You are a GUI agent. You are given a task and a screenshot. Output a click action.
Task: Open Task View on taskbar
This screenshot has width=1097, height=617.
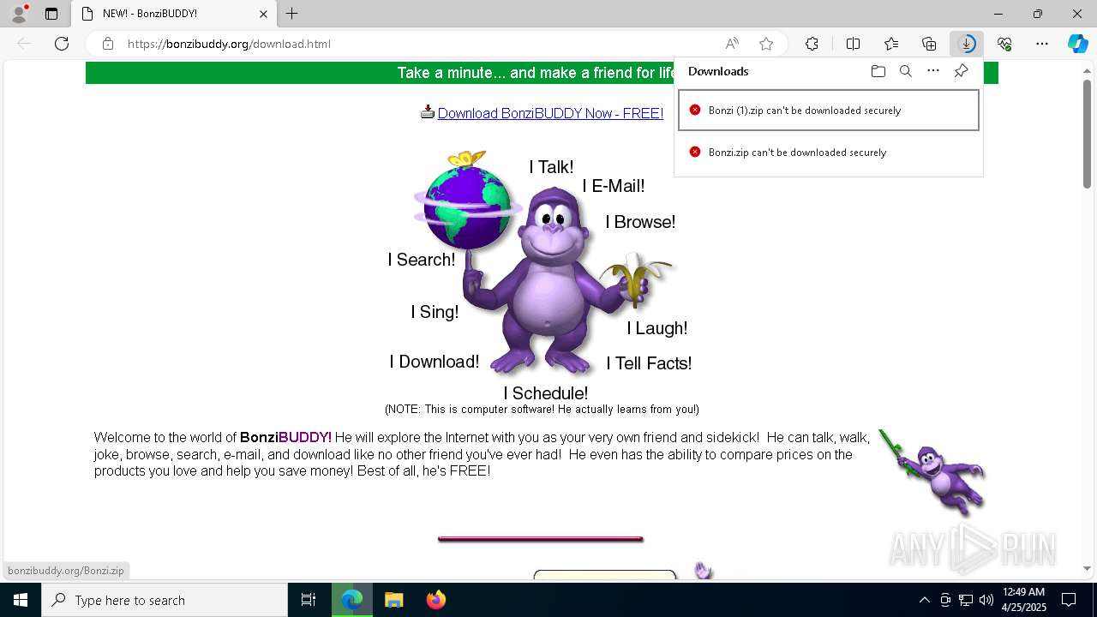pyautogui.click(x=309, y=600)
